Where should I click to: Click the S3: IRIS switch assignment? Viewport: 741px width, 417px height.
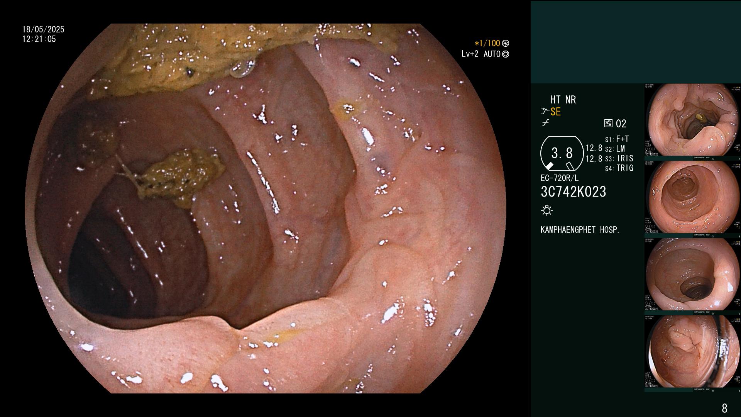[x=619, y=158]
